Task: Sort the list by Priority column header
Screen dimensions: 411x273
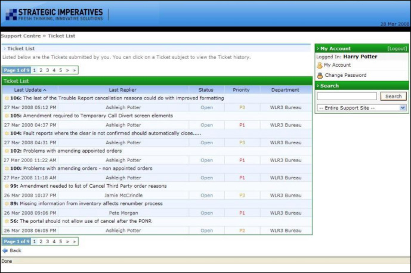Action: point(242,90)
